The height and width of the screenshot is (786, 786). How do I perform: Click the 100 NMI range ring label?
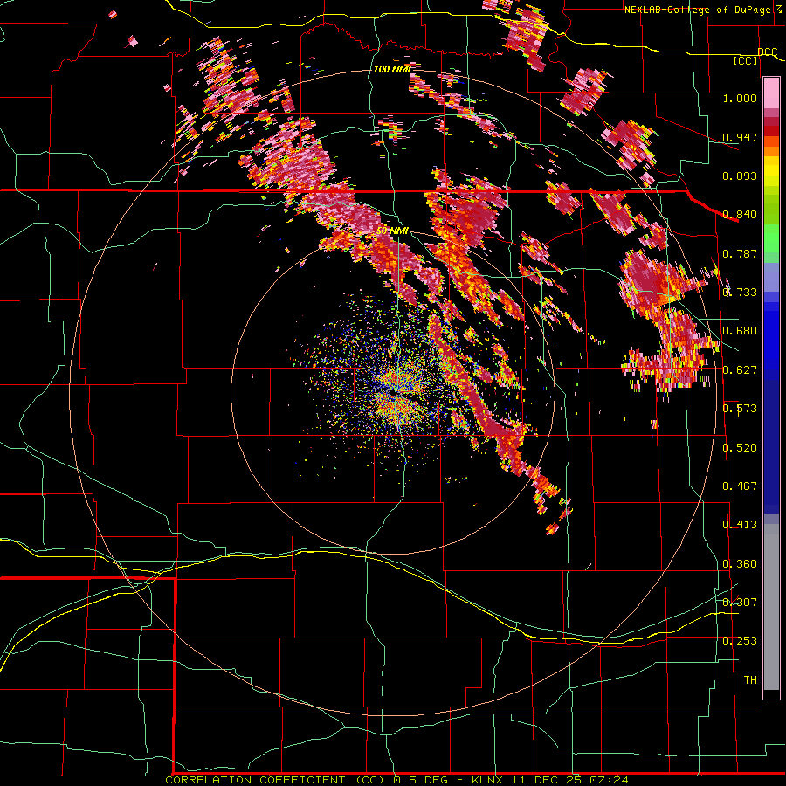[392, 69]
